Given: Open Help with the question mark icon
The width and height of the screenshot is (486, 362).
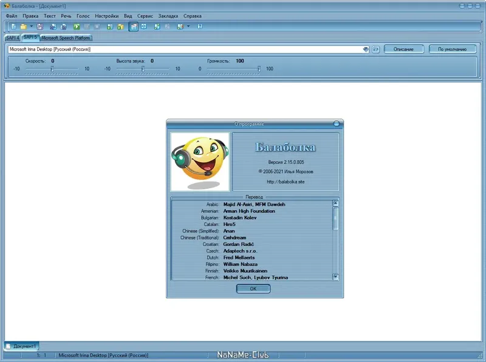Looking at the screenshot, I should [200, 27].
